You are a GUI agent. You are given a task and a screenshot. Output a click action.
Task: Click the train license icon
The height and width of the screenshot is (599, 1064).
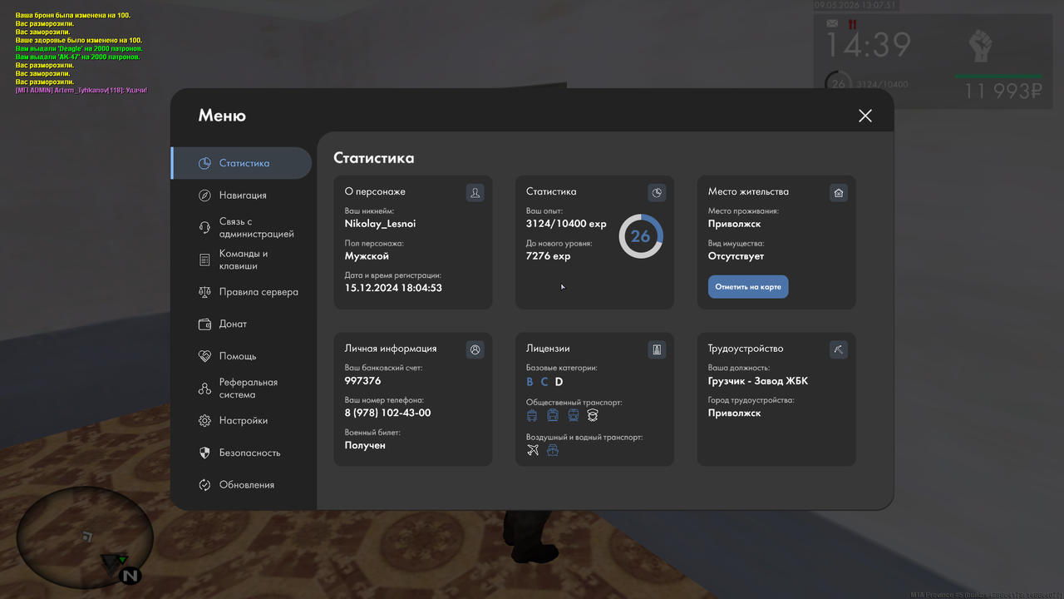[x=573, y=415]
